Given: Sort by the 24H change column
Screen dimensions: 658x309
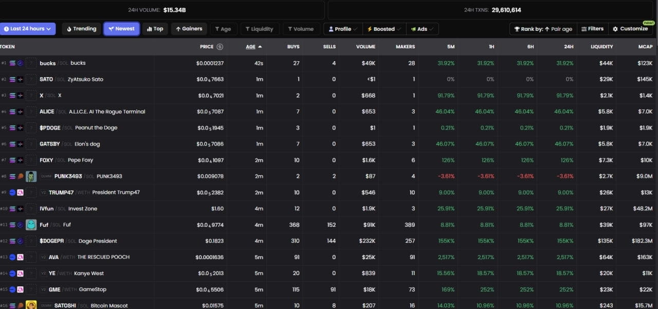Looking at the screenshot, I should click(568, 47).
